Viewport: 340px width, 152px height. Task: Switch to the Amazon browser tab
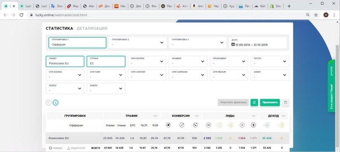pyautogui.click(x=198, y=6)
